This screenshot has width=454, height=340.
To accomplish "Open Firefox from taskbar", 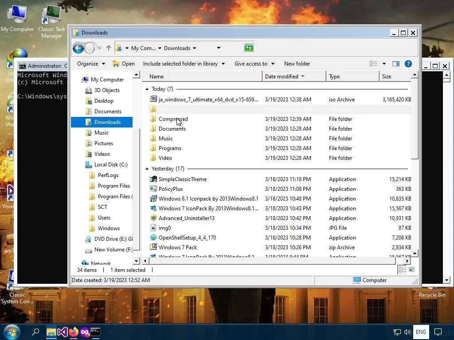I will coord(74,332).
